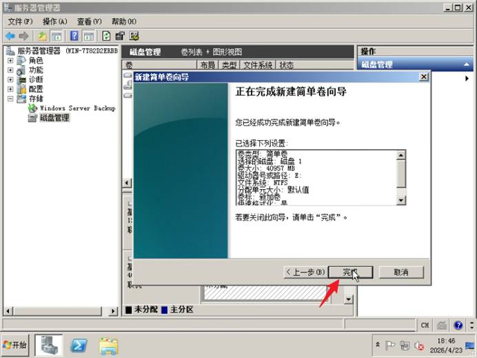
Task: Open the 文件(F) menu
Action: tap(20, 21)
